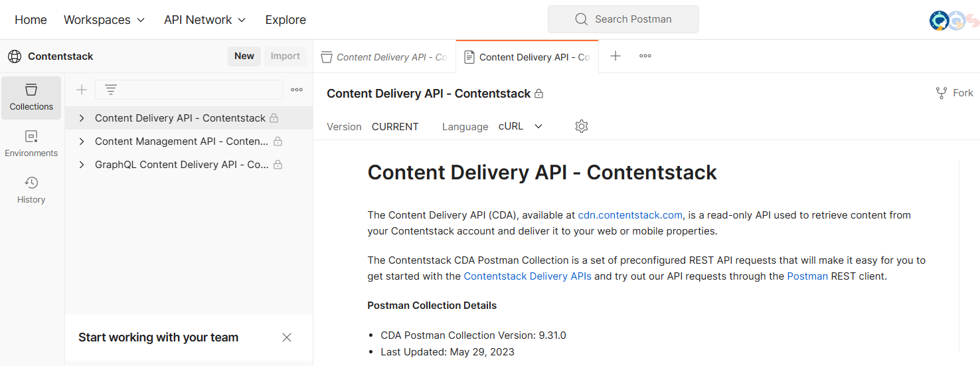Image resolution: width=980 pixels, height=366 pixels.
Task: Click the filter icon in collections search
Action: 111,90
